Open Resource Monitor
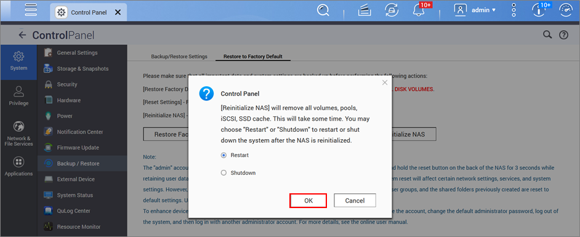 tap(82, 227)
